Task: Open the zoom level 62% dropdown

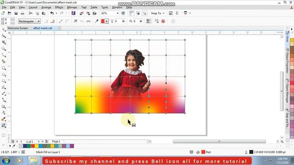Action: [118, 13]
